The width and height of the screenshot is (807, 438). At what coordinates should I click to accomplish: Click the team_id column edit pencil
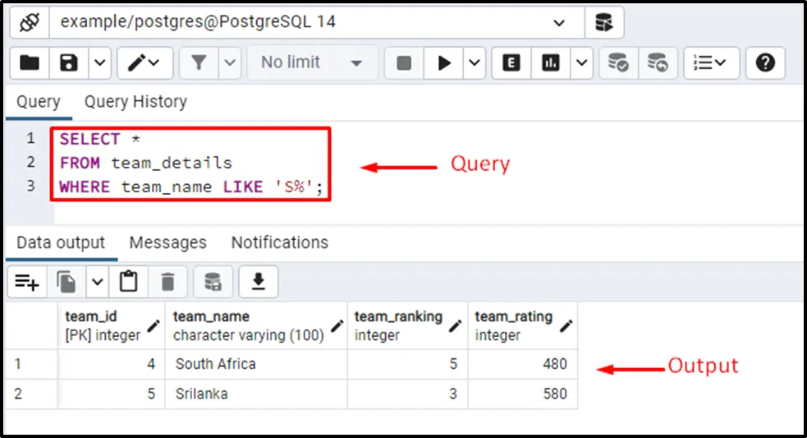[x=154, y=325]
